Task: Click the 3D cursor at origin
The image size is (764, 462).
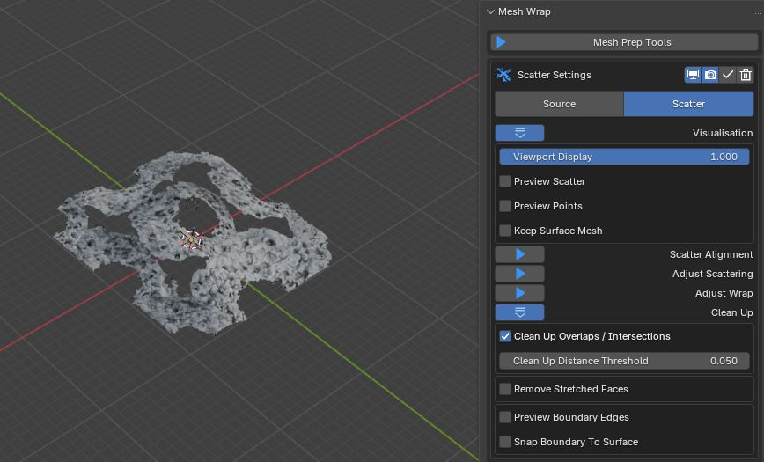Action: 191,238
